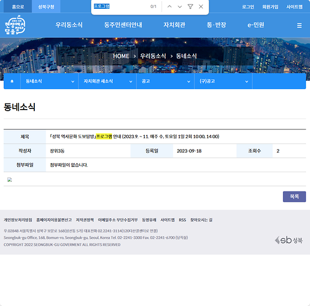Expand the 자치회관 새소식 dropdown
The image size is (310, 306).
pos(107,81)
